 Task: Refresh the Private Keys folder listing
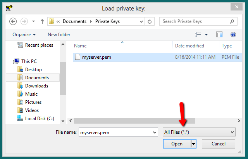[150, 21]
